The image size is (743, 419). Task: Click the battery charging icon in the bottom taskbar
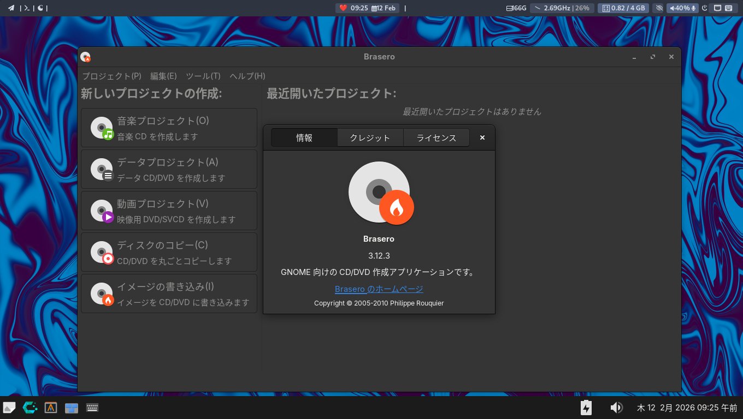(x=586, y=408)
